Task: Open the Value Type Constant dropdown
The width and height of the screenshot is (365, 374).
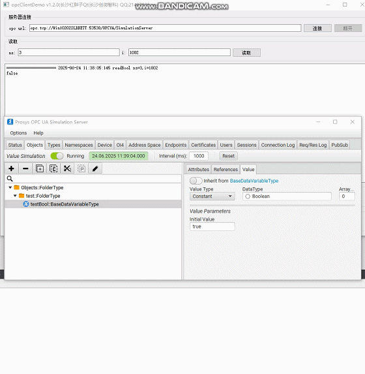Action: pos(212,196)
